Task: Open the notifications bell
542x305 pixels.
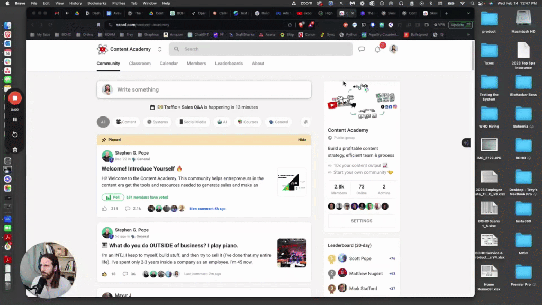Action: [377, 49]
